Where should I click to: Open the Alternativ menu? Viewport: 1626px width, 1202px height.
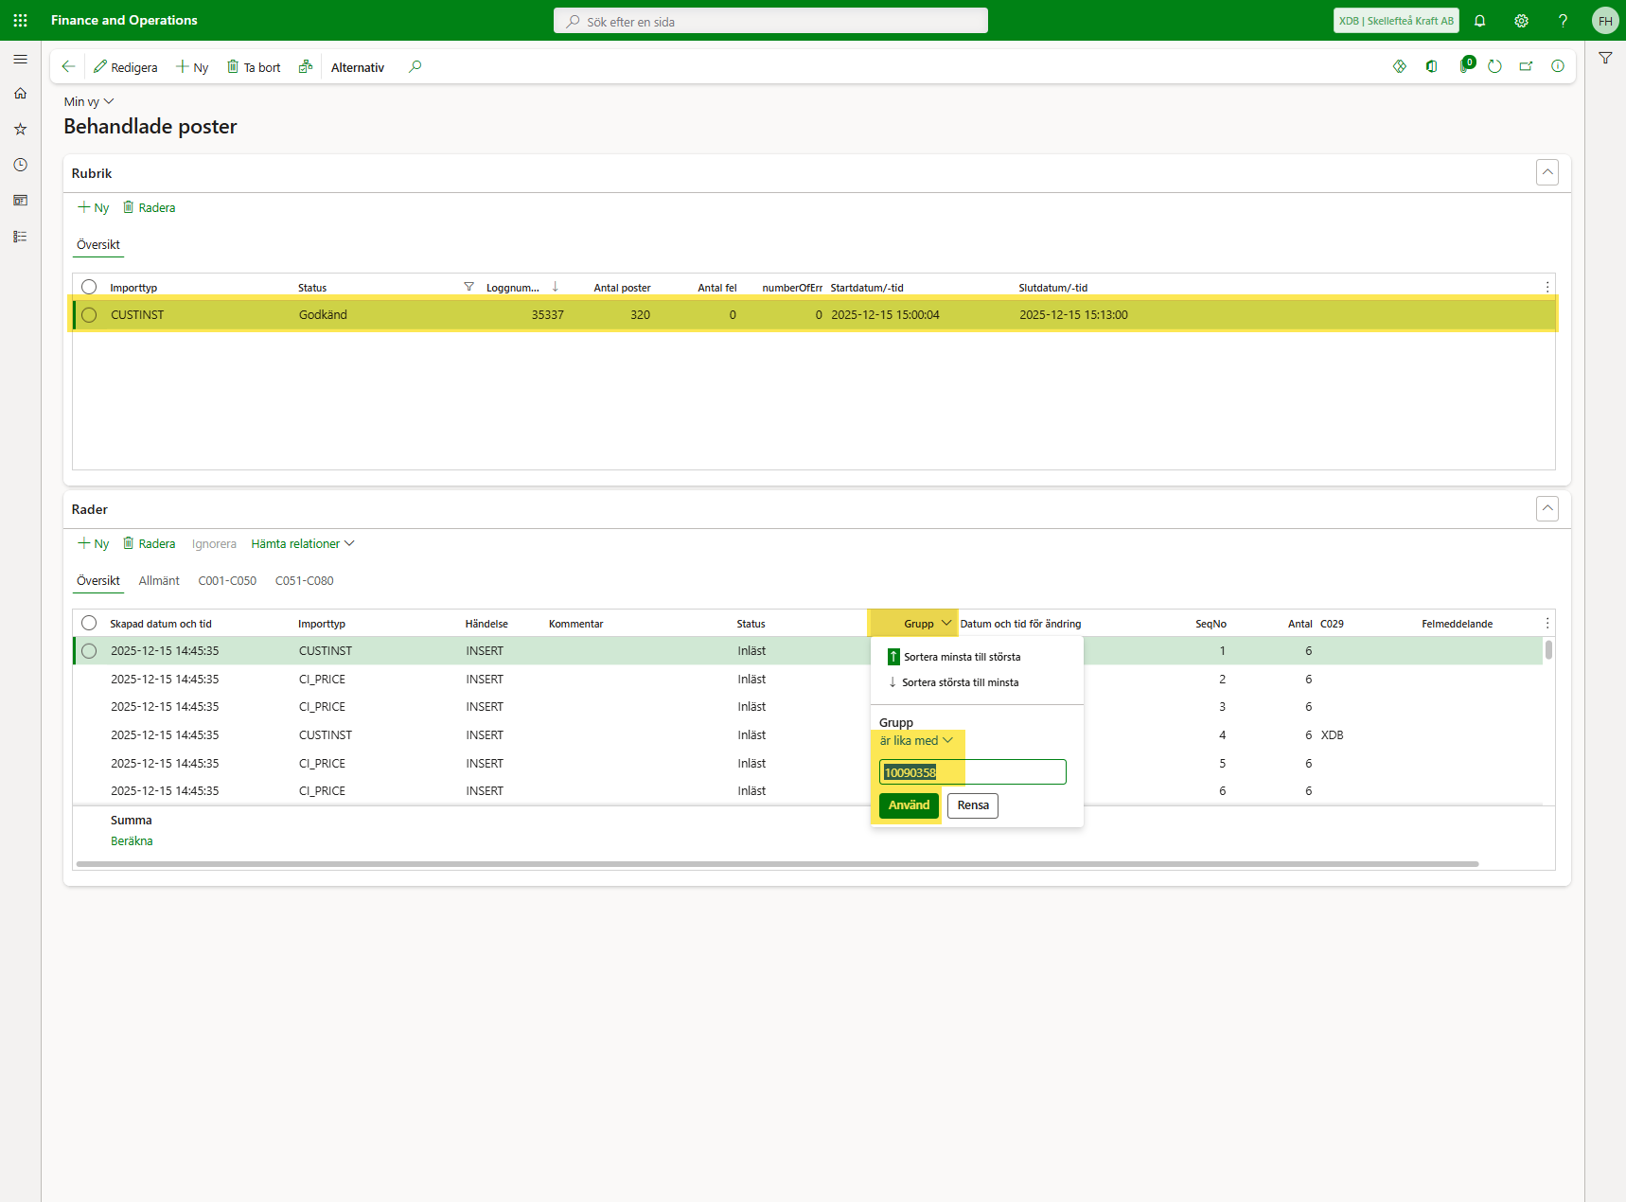point(357,67)
